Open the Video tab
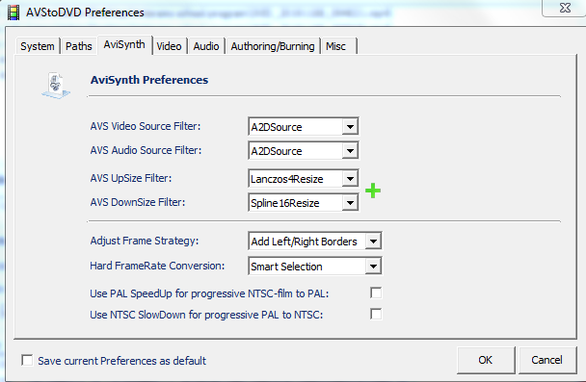 tap(169, 46)
